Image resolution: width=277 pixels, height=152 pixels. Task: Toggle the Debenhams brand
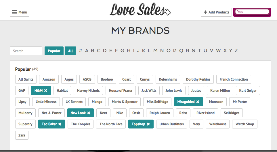168,79
